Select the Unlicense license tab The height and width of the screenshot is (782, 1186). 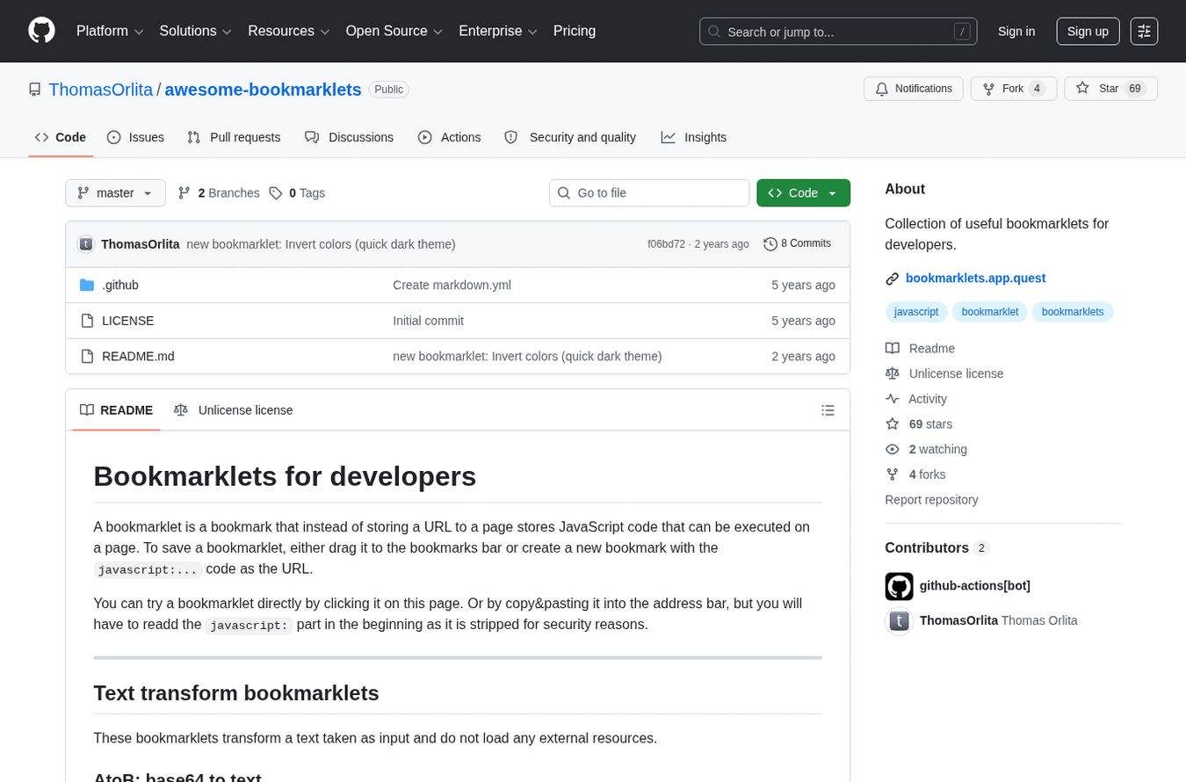coord(234,410)
